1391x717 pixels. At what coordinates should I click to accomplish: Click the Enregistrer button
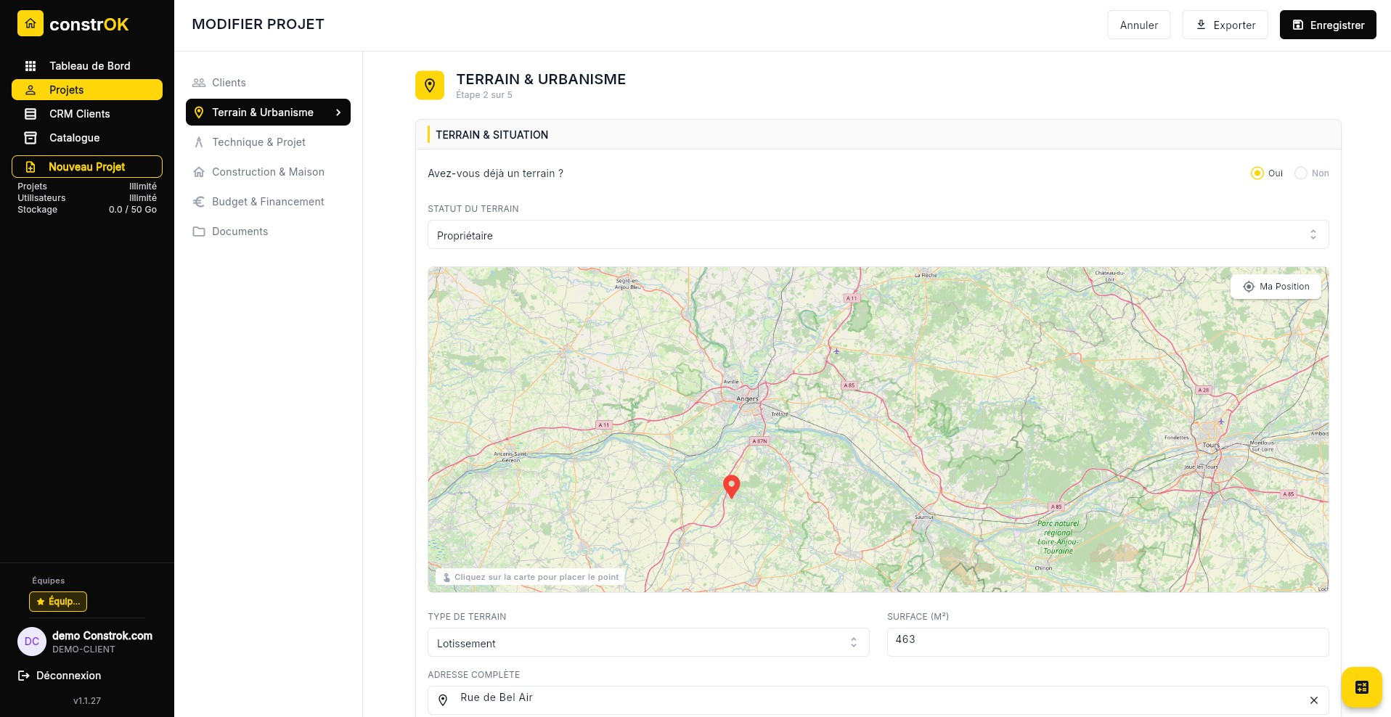[1328, 25]
